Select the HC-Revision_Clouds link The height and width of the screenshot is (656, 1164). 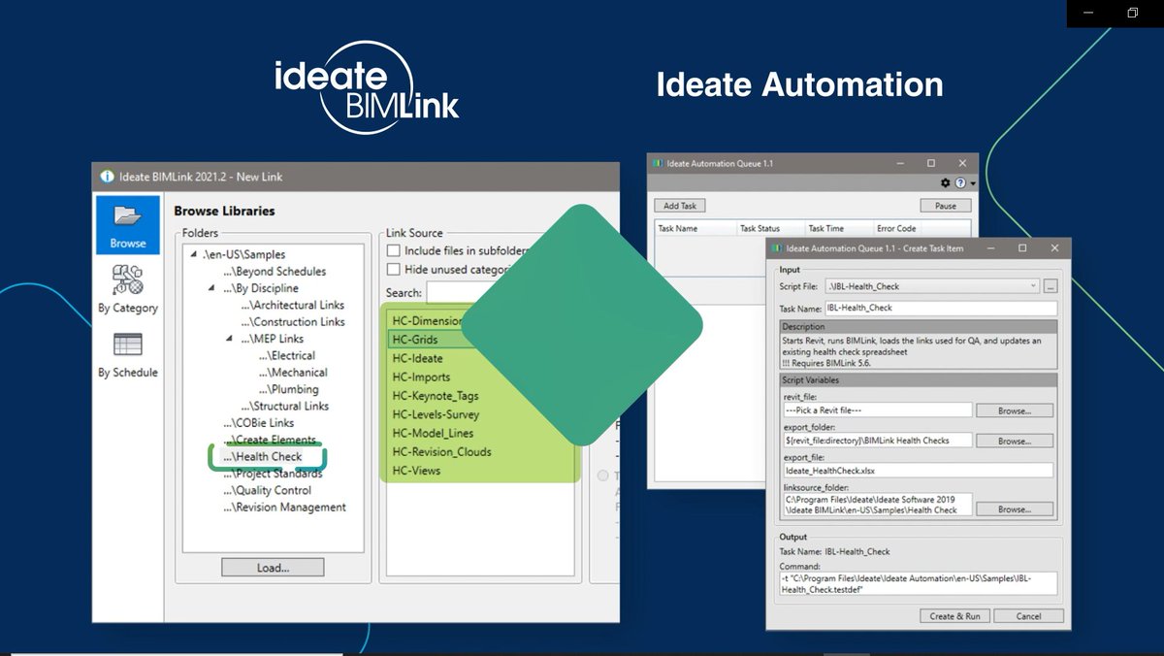441,451
